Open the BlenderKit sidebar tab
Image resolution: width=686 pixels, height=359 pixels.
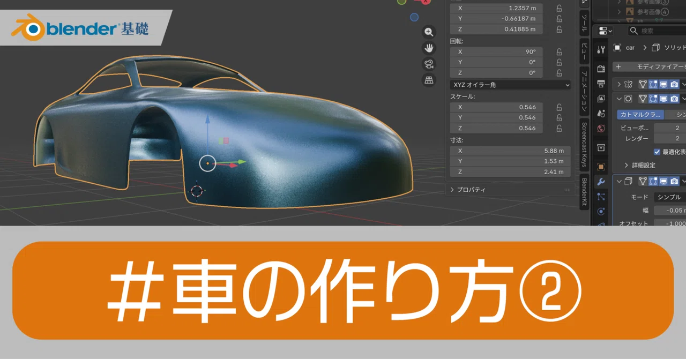click(584, 193)
